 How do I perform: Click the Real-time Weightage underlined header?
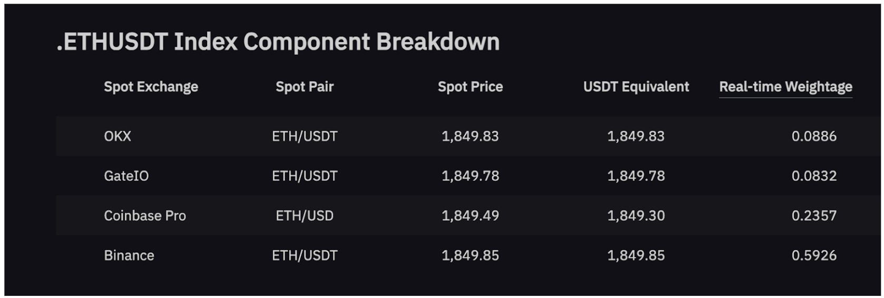click(x=785, y=87)
